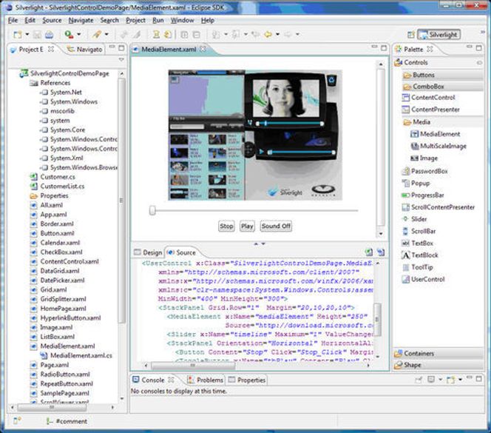Maximize the Palette view

coord(478,47)
